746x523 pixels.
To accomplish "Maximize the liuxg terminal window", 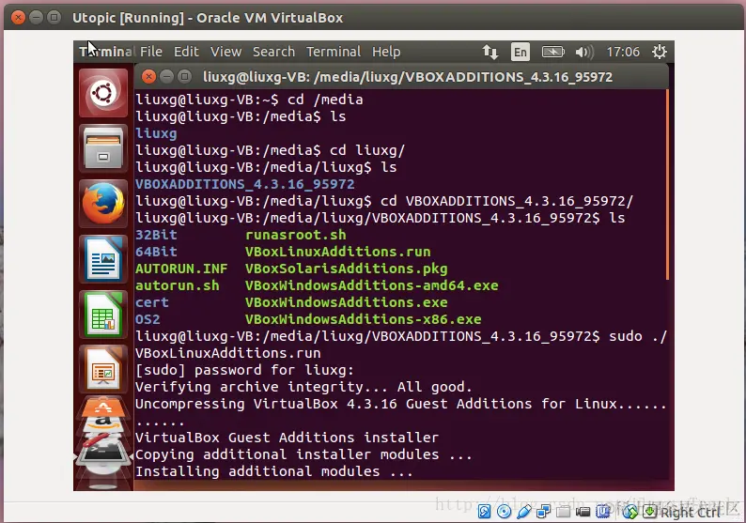I will 184,76.
